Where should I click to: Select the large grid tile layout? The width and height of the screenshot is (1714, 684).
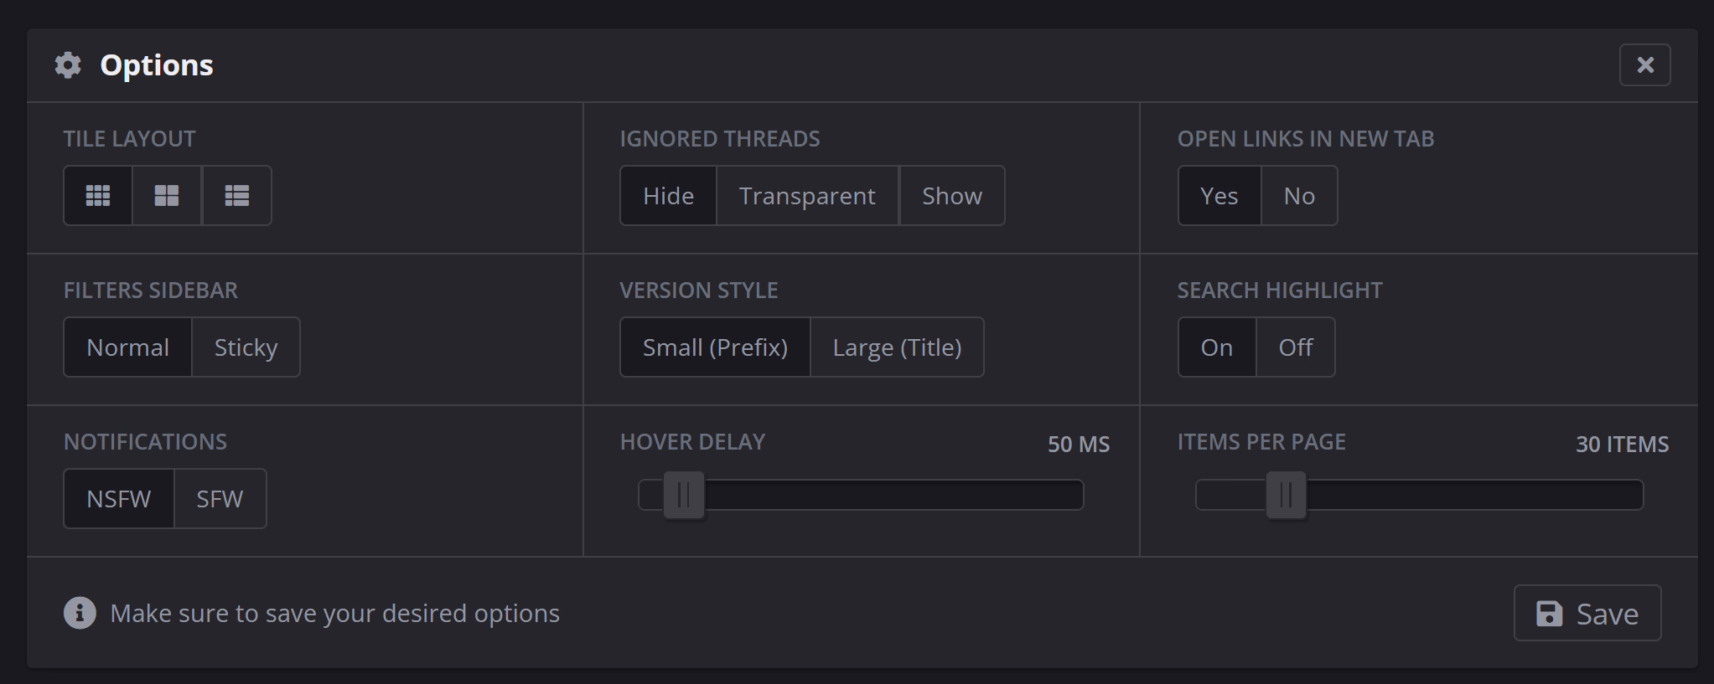pos(167,196)
